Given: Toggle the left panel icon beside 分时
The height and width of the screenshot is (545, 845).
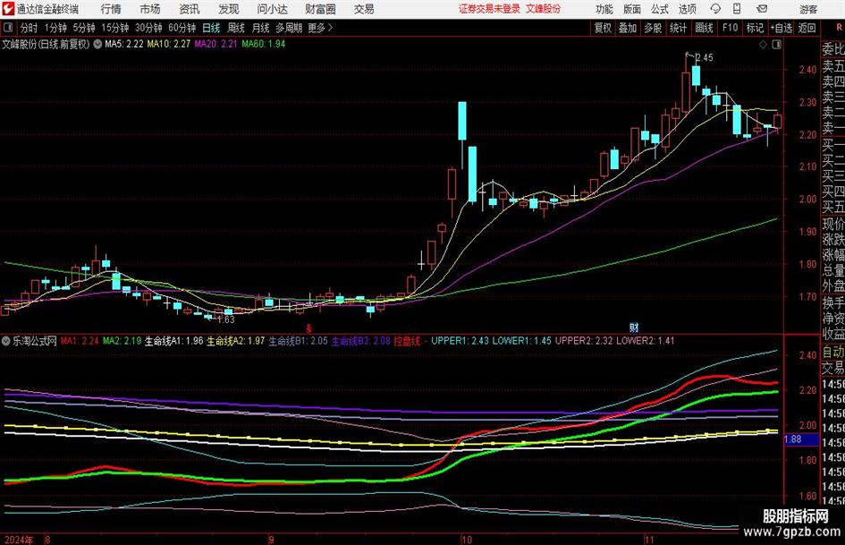Looking at the screenshot, I should (7, 28).
